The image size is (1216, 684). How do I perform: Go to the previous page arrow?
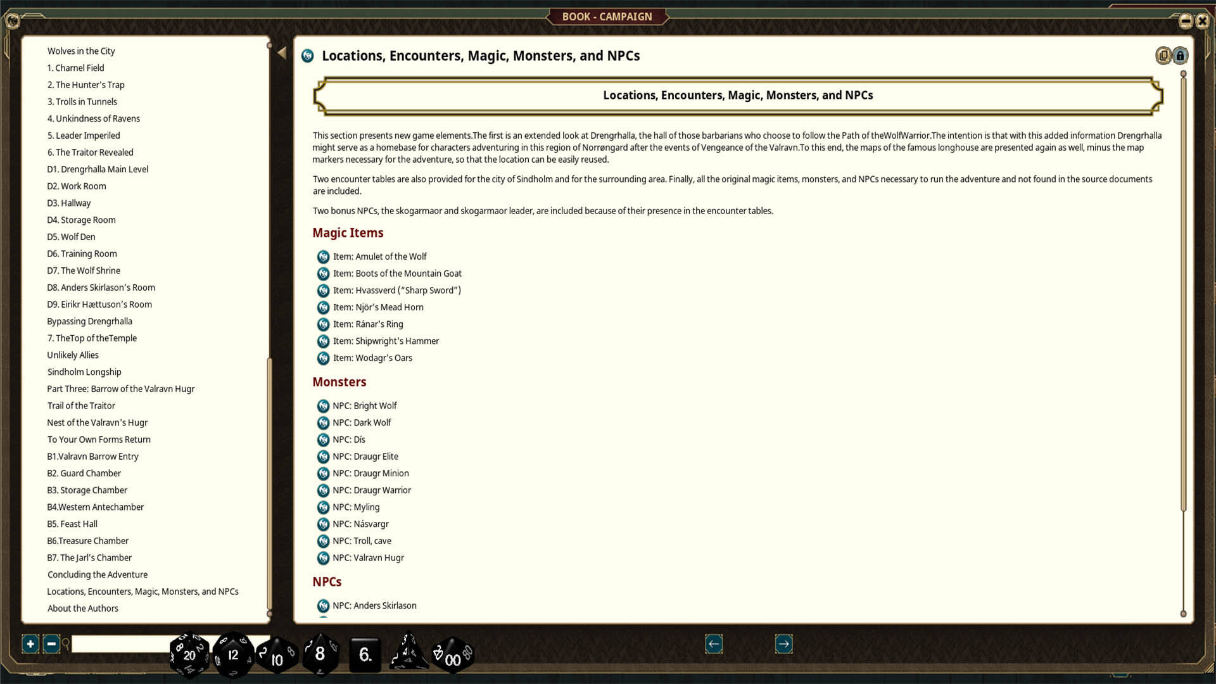click(x=713, y=643)
